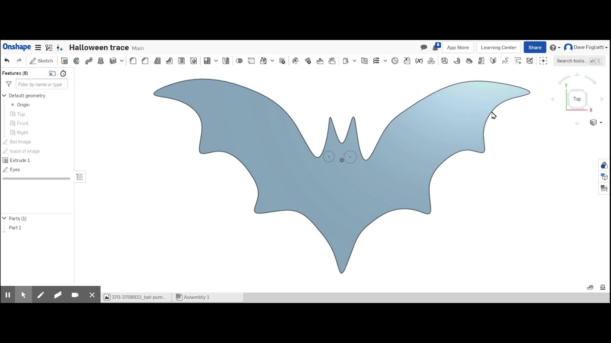Open the pattern tool dropdown arrow
Screen dimensions: 611x343
216,61
